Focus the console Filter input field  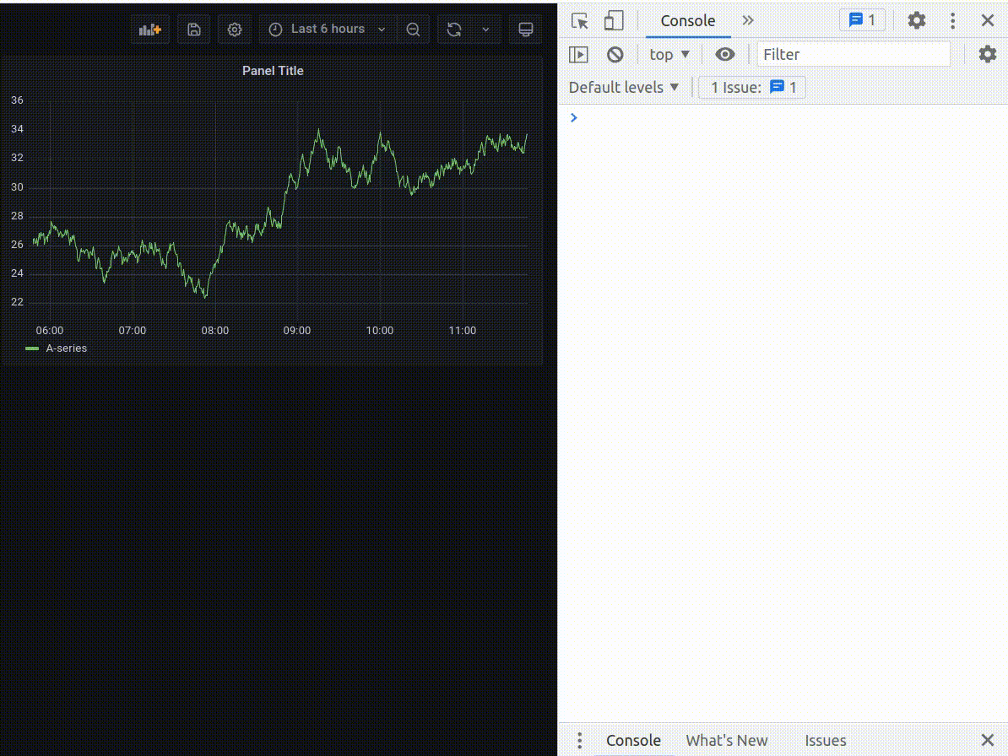coord(854,55)
